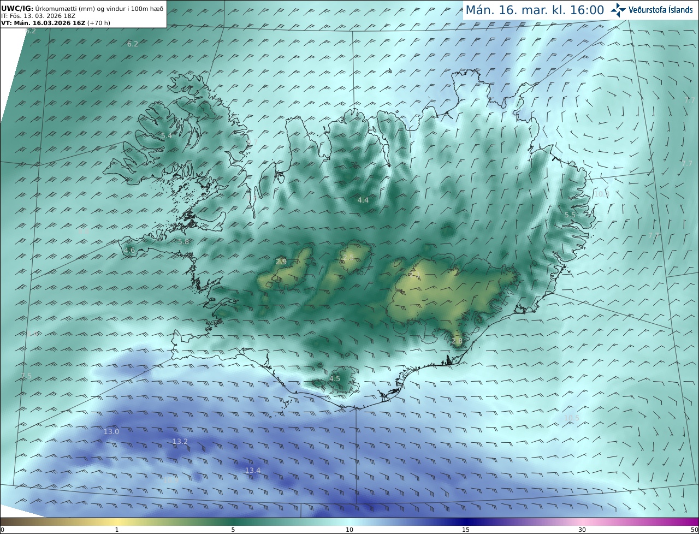Click the UWC/IG Úrkomumætti title text
The width and height of the screenshot is (699, 534).
coord(82,8)
